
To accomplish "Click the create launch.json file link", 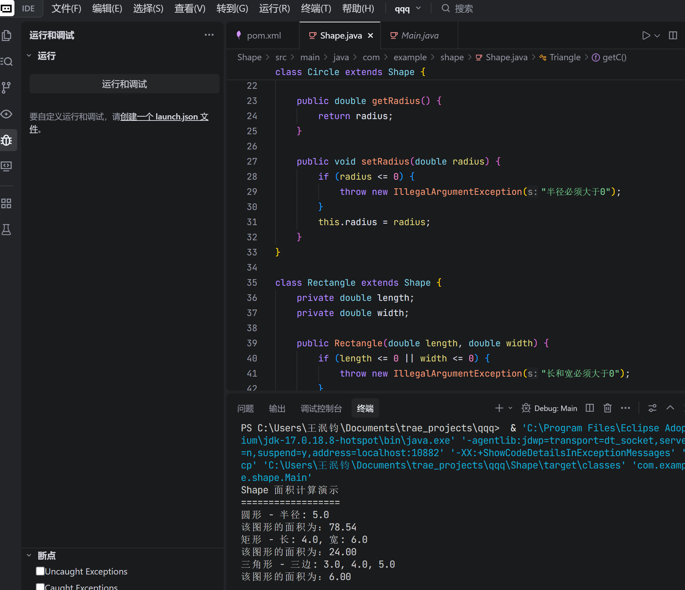I will [164, 117].
